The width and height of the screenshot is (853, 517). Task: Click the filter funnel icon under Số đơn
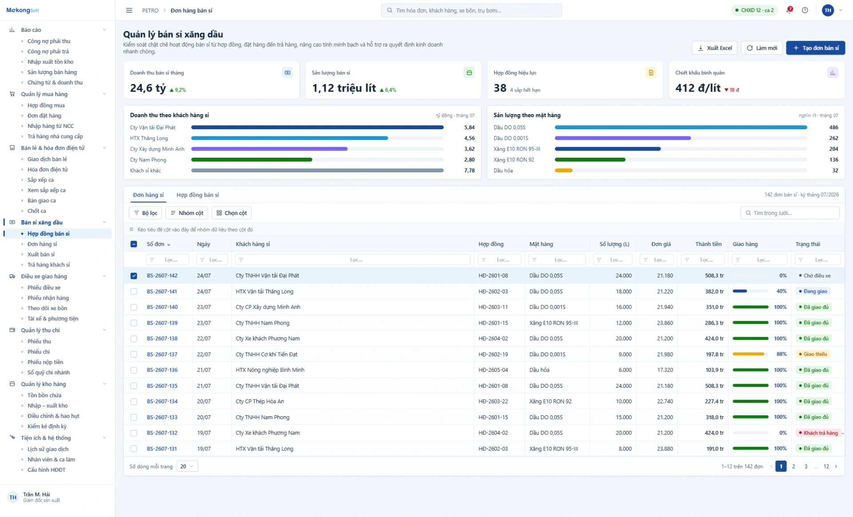152,260
